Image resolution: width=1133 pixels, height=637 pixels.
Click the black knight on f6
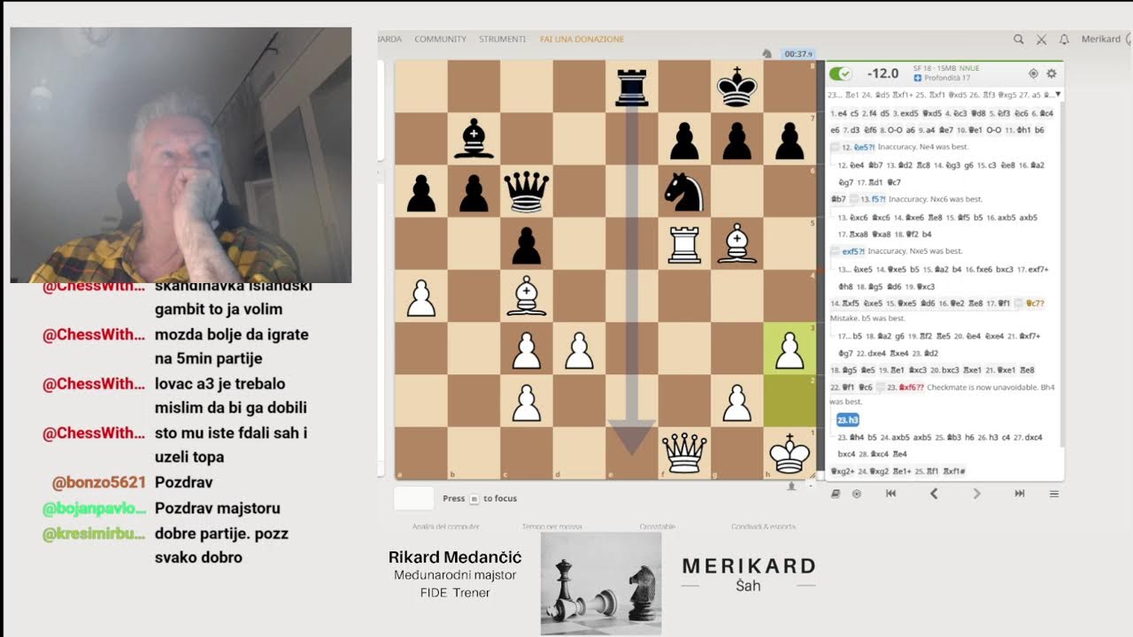click(683, 191)
